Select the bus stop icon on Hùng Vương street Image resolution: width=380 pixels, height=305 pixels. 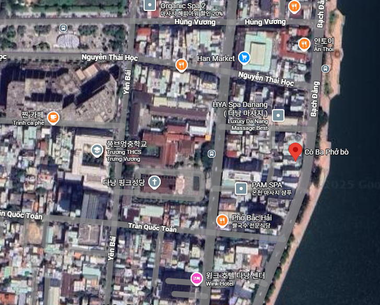63,28
